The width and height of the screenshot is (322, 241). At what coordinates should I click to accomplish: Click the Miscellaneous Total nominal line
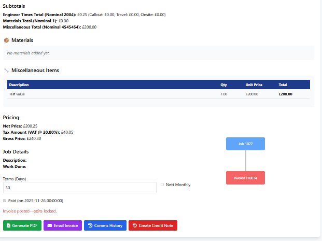49,27
